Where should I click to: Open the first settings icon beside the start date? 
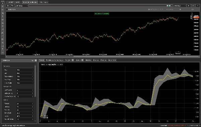click(x=8, y=6)
